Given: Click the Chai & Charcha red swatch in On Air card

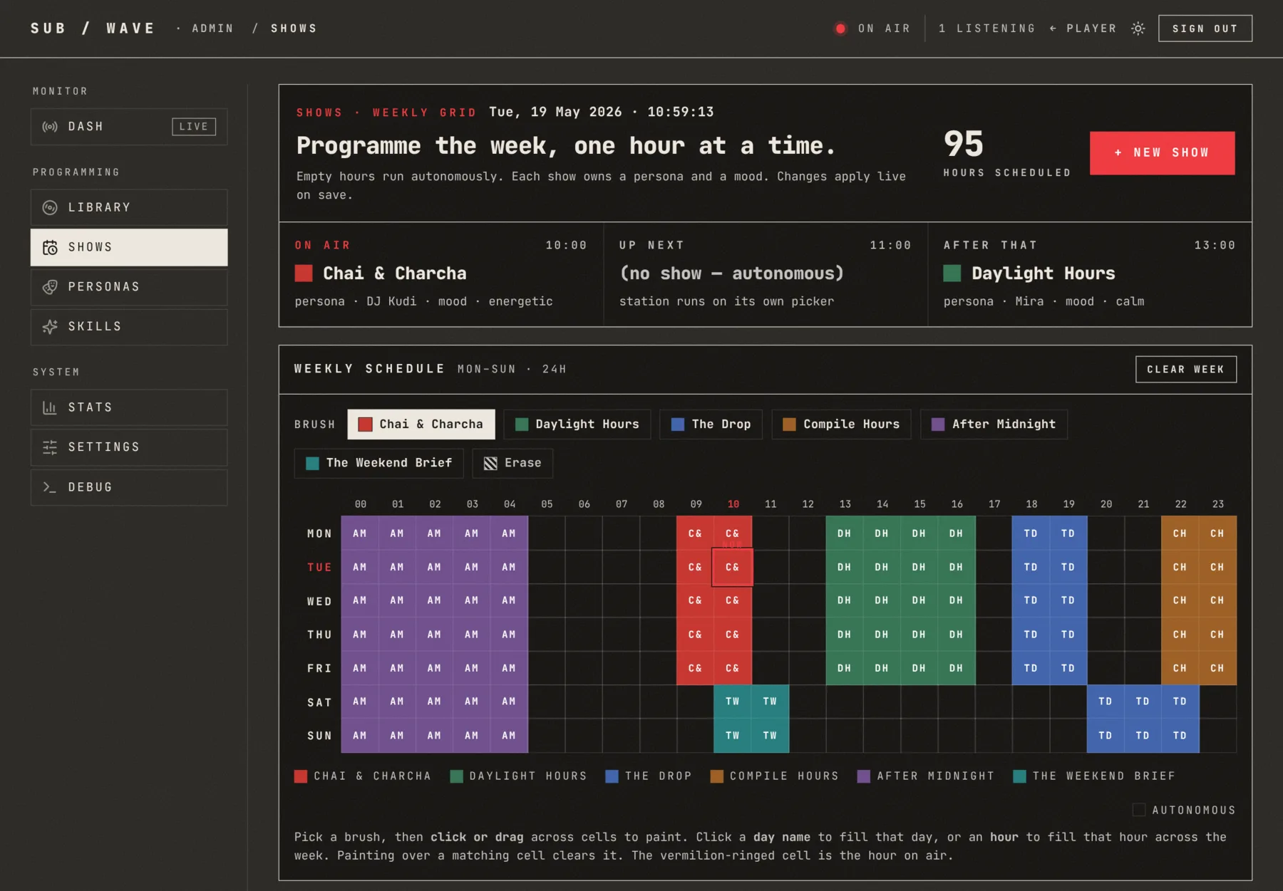Looking at the screenshot, I should click(x=304, y=273).
